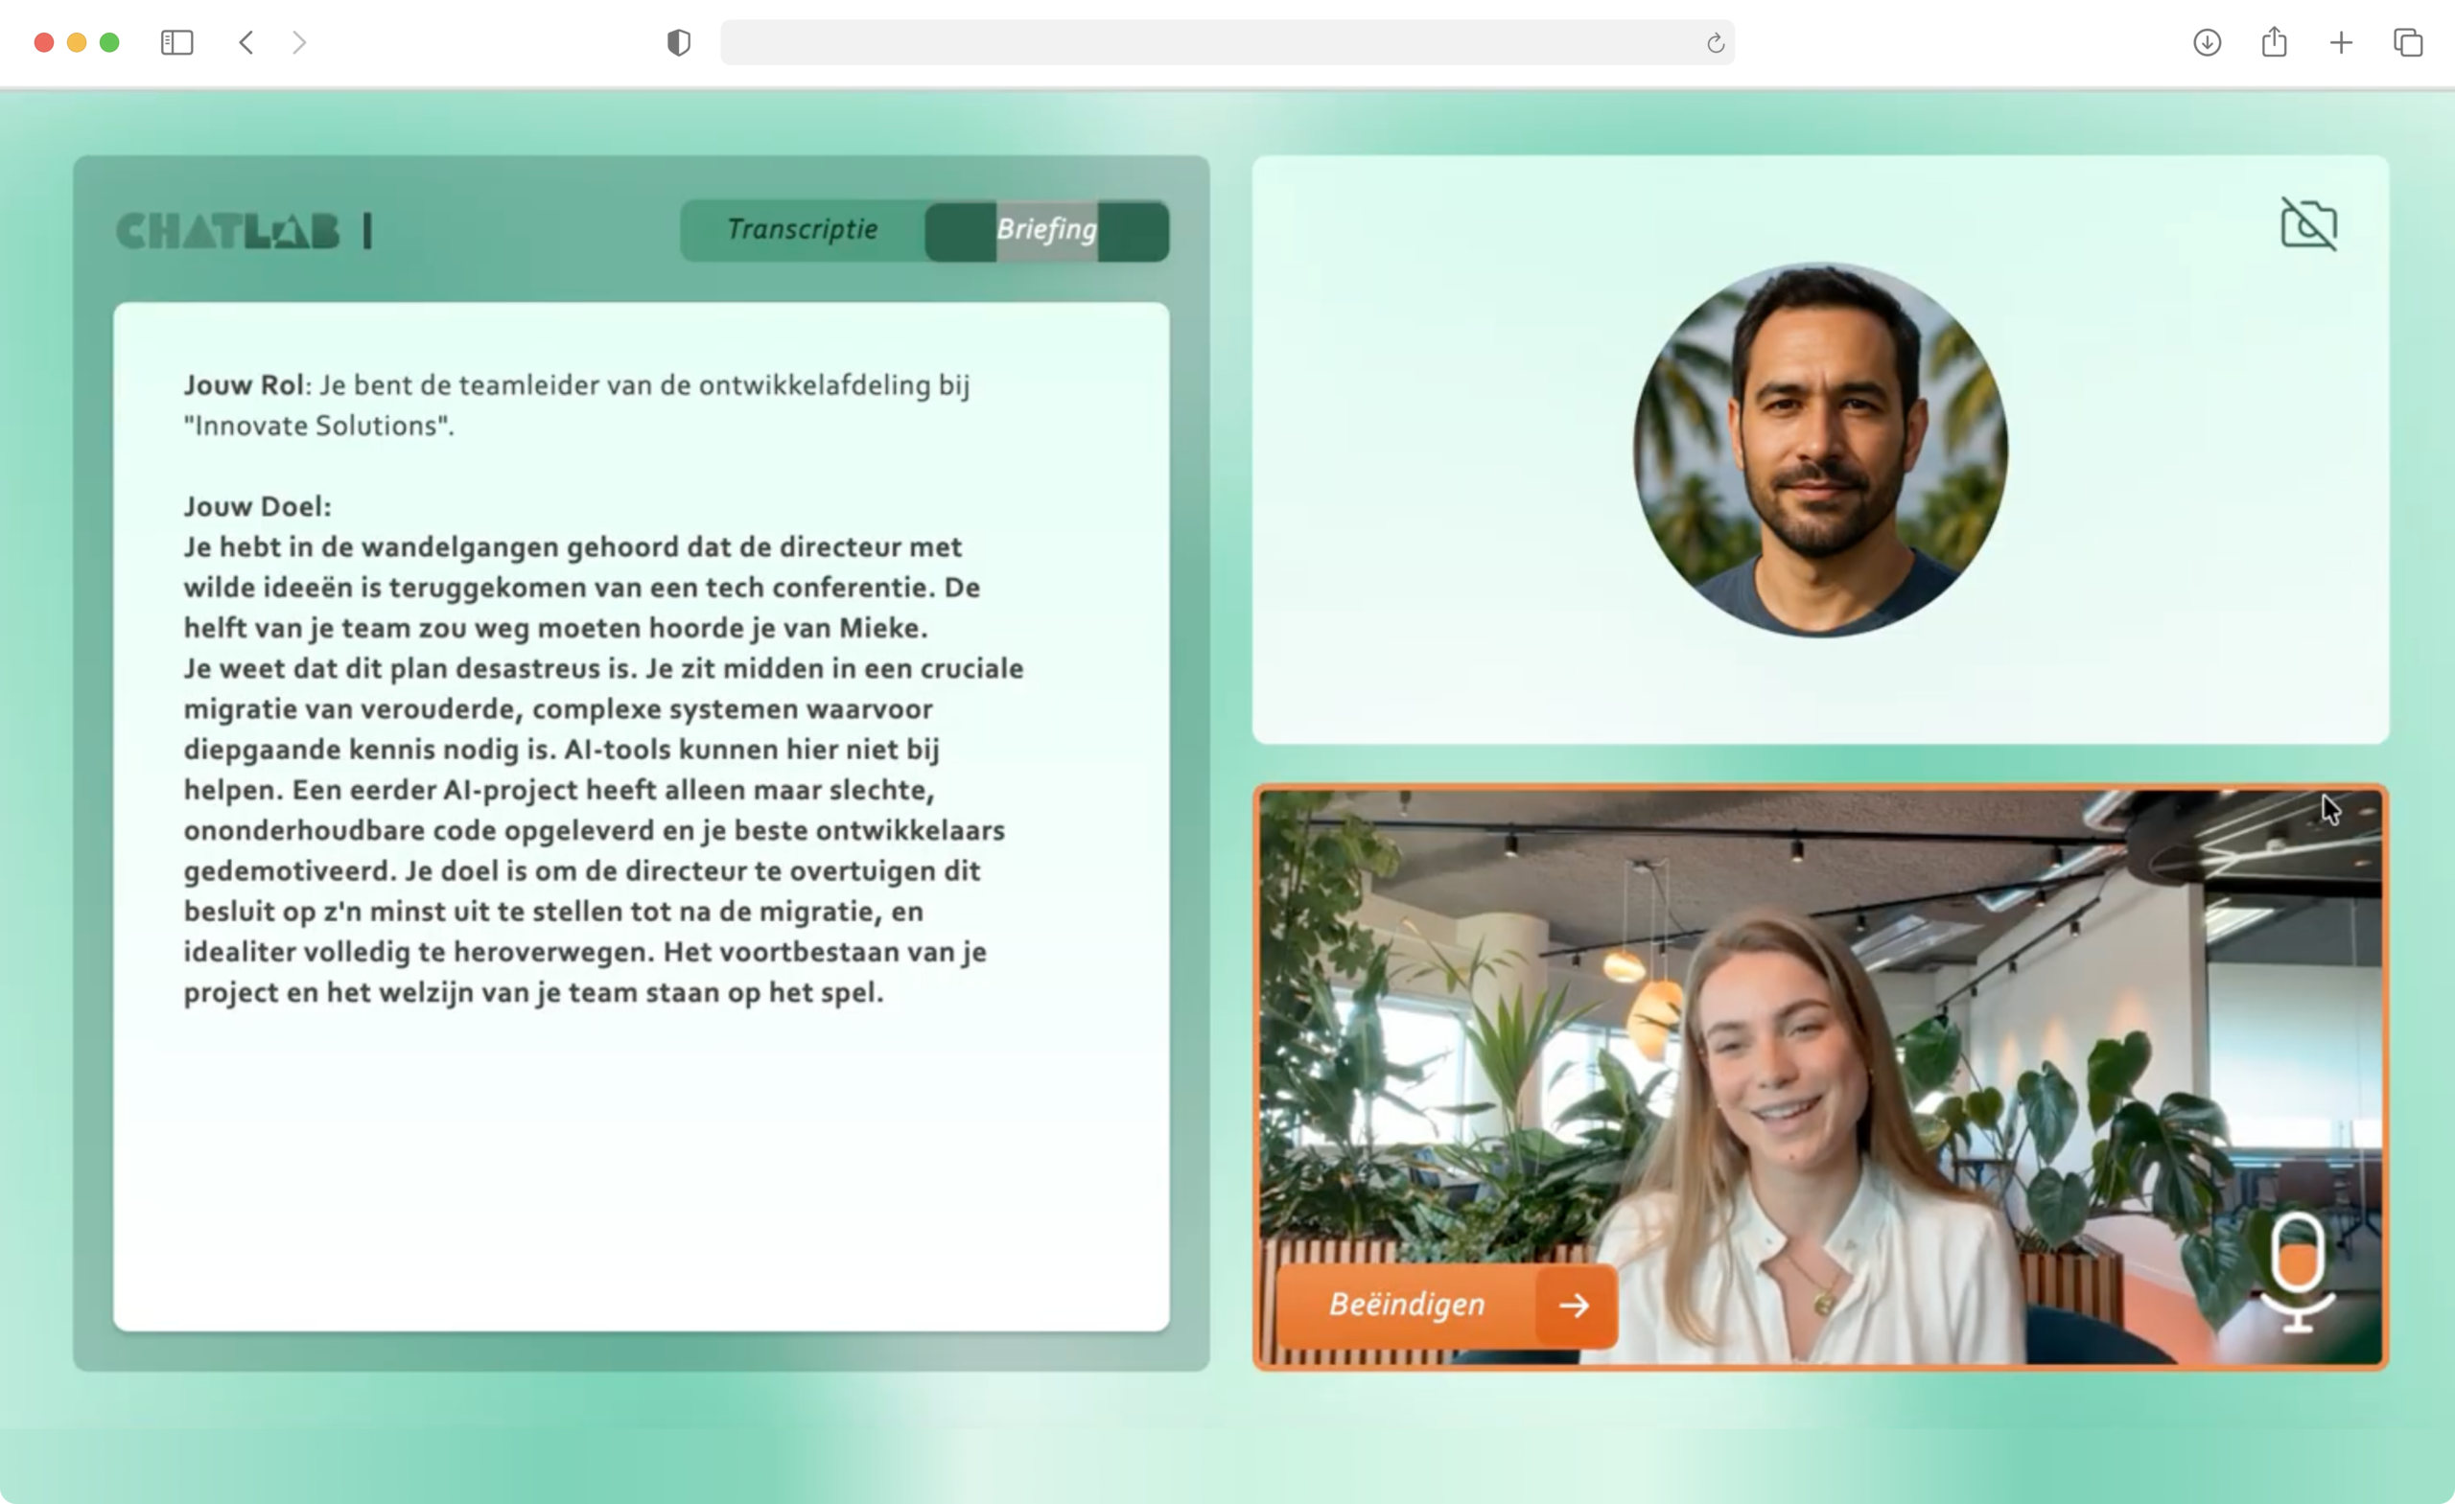2455x1504 pixels.
Task: Reload the page with refresh icon
Action: coord(1715,43)
